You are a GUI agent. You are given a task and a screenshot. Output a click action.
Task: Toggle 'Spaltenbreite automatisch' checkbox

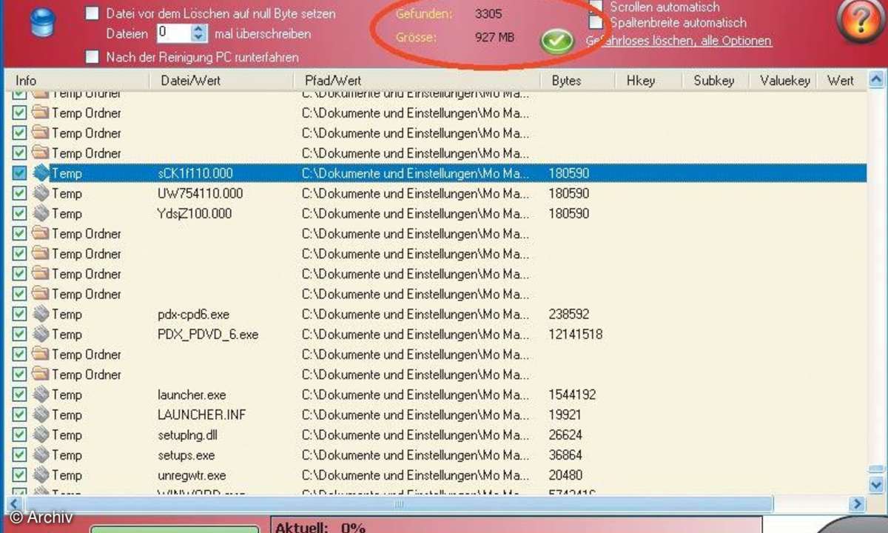click(x=596, y=22)
